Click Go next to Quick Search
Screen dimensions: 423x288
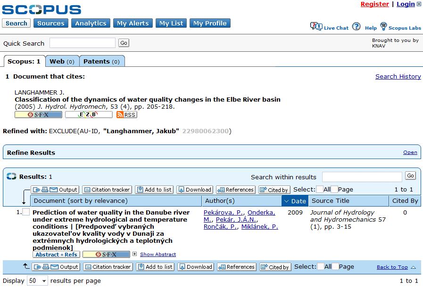[x=124, y=43]
